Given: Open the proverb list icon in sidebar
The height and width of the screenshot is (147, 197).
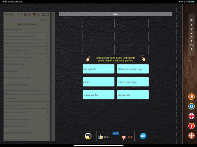Looking at the screenshot, I should (x=191, y=97).
